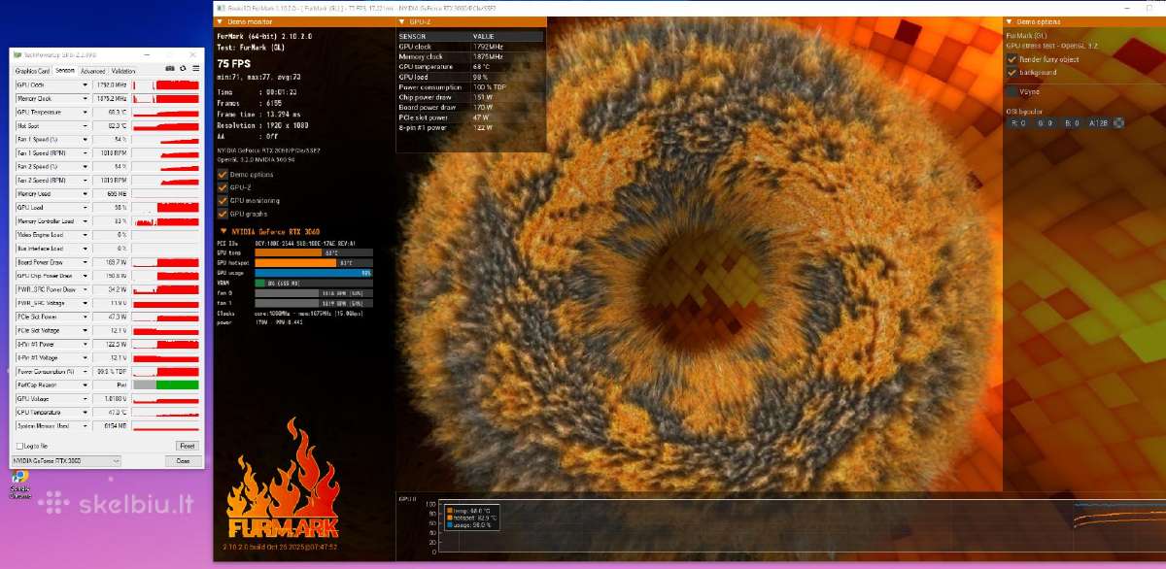Open GPU selector combo box in GPU-Z
This screenshot has width=1166, height=569.
(x=65, y=461)
